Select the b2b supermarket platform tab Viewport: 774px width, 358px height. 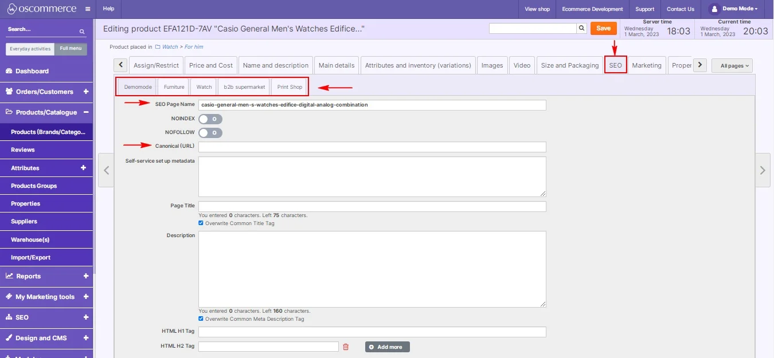[x=245, y=87]
